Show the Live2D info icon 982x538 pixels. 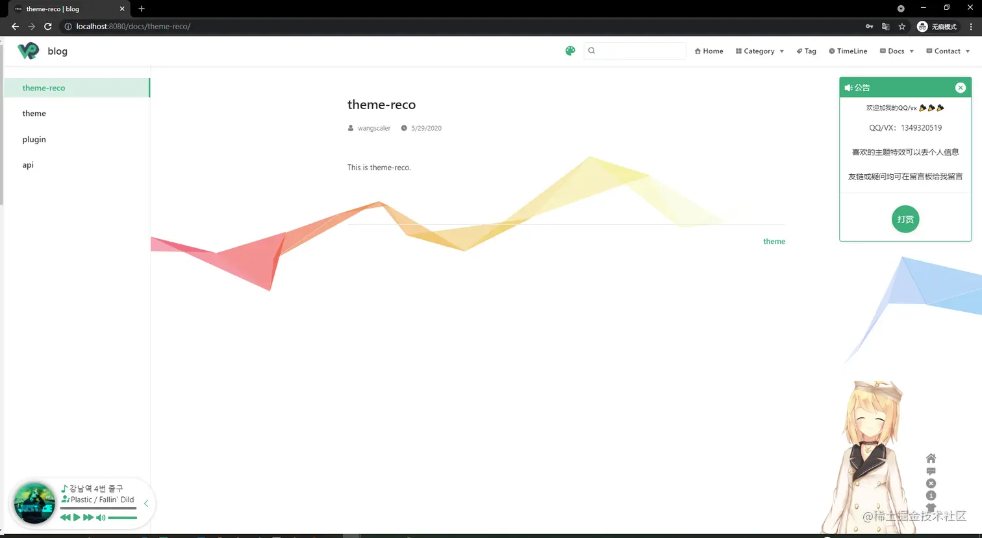(931, 496)
